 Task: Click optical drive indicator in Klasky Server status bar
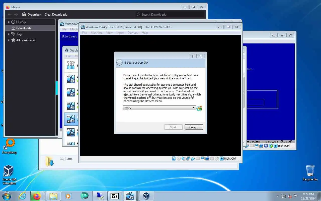[179, 159]
